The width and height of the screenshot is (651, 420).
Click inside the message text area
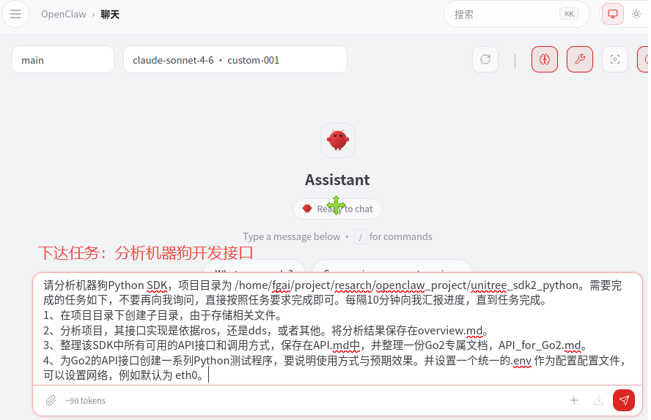click(337, 330)
